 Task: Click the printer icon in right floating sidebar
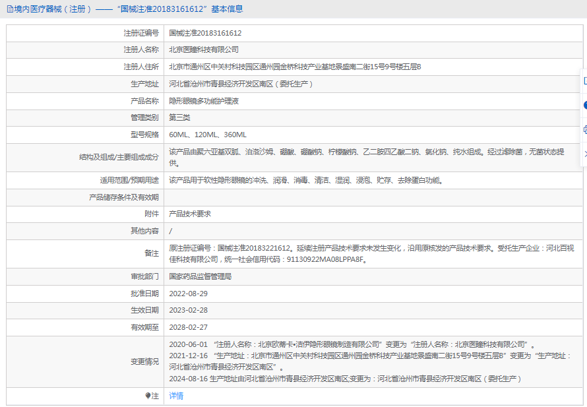[584, 129]
